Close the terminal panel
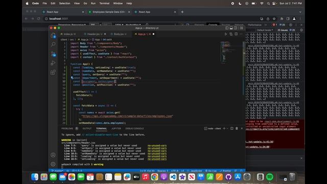 (242, 128)
